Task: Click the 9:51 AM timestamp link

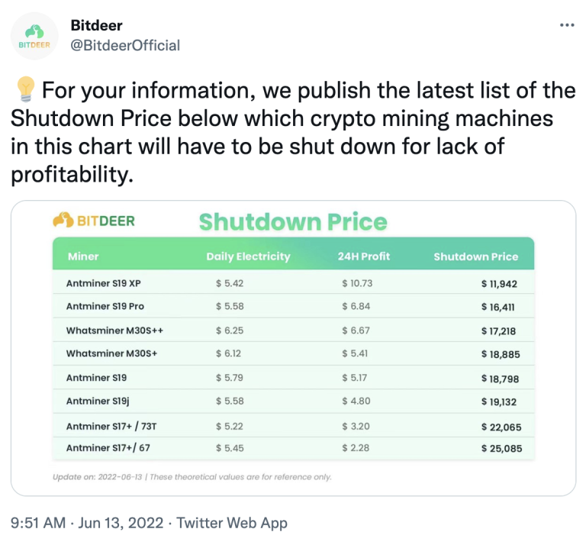Action: click(38, 523)
